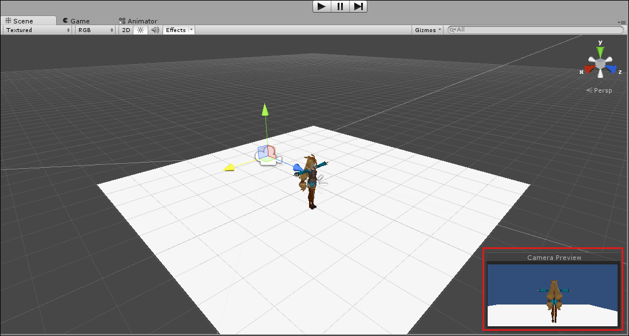Open the RGB render mode dropdown
This screenshot has height=336, width=629.
(96, 30)
